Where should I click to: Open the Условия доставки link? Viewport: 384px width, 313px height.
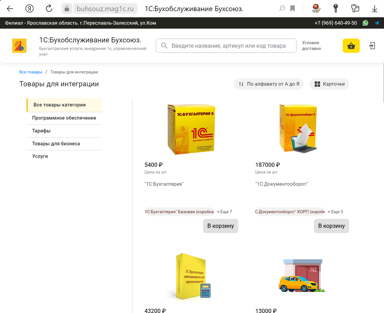click(x=311, y=46)
